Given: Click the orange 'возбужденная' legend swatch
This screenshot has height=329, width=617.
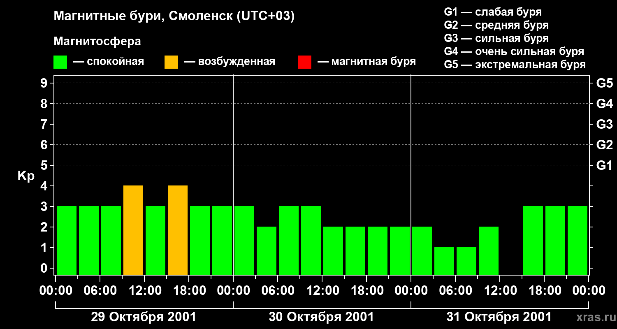Looking at the screenshot, I should pos(171,62).
